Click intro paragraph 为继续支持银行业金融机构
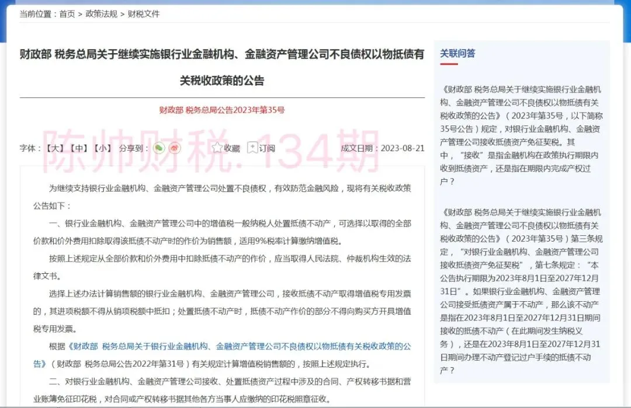631x408 pixels. [222, 197]
